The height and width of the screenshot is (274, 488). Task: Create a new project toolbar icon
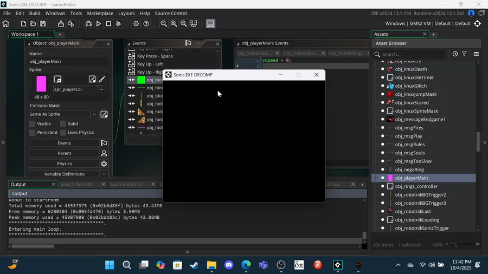(x=23, y=24)
